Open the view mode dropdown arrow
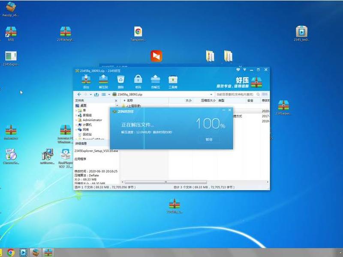The height and width of the screenshot is (257, 343). click(x=109, y=94)
